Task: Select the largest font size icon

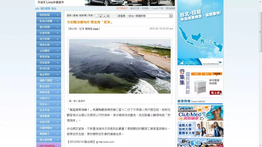Action: click(x=108, y=16)
